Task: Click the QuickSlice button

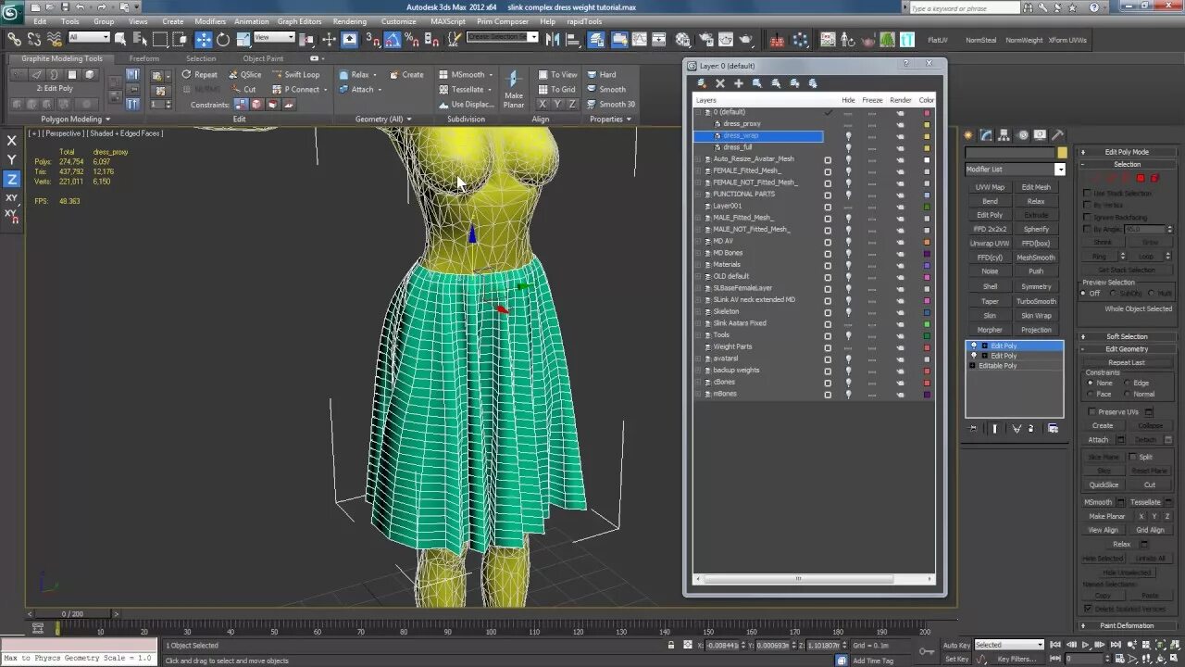Action: click(1104, 485)
